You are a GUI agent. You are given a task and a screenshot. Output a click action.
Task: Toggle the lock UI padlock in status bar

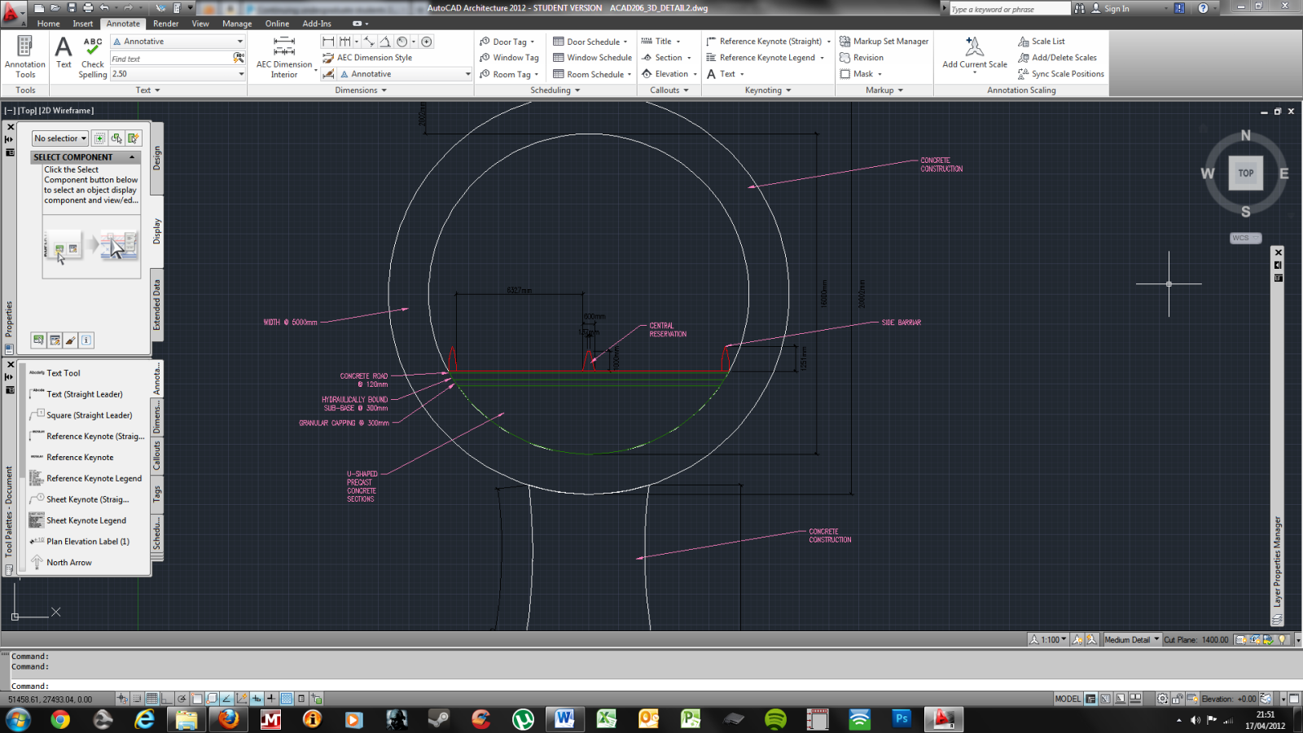pos(1178,699)
